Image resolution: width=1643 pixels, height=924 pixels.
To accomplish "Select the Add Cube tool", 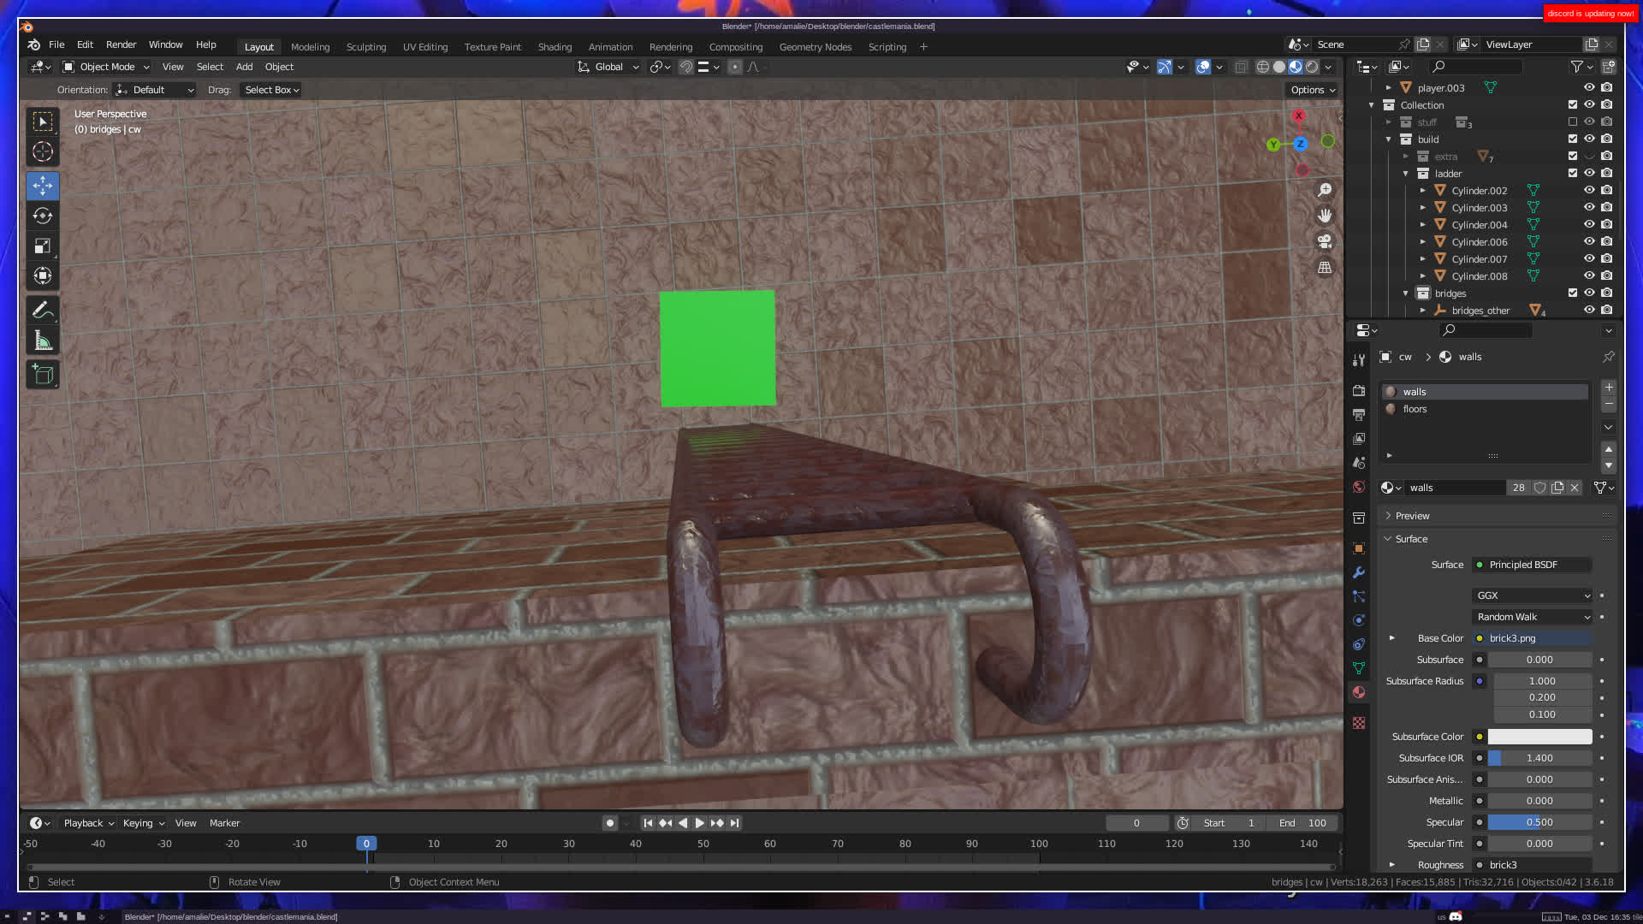I will [43, 375].
